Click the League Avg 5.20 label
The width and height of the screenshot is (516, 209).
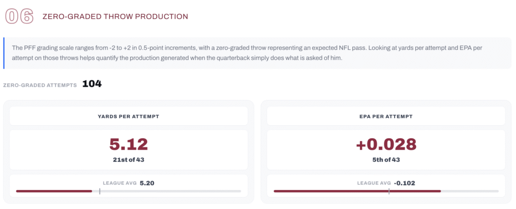(x=128, y=183)
